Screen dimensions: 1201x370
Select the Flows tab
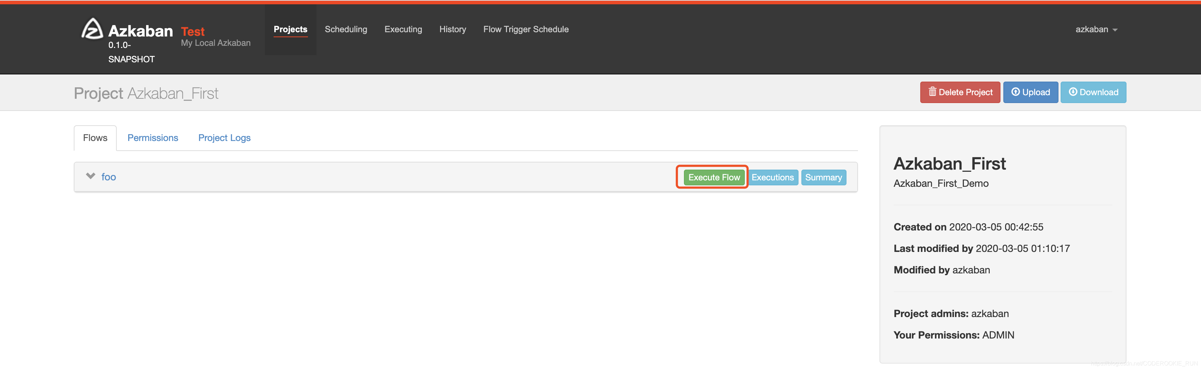click(x=95, y=138)
